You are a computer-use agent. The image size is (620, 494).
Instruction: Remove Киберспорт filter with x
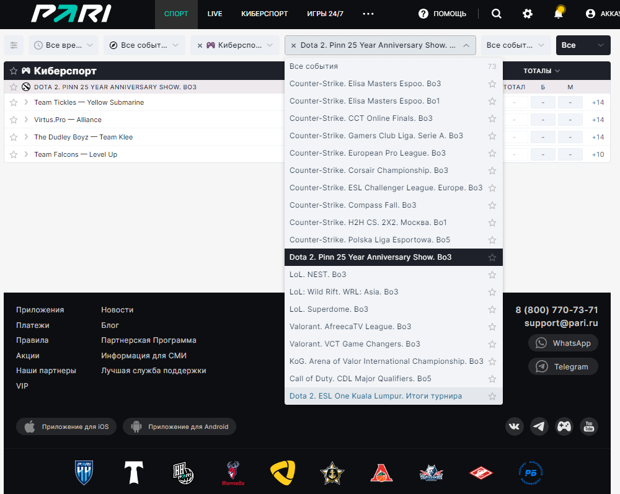(x=200, y=45)
